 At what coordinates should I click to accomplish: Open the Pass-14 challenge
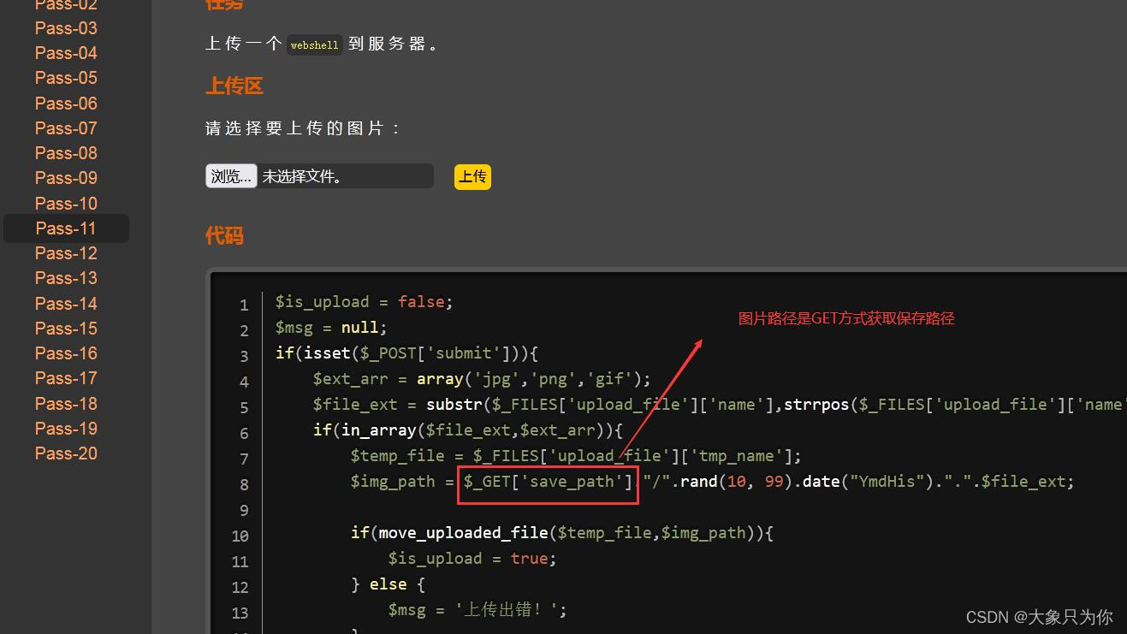pos(66,304)
